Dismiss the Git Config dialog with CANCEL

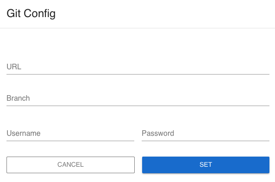pos(70,165)
